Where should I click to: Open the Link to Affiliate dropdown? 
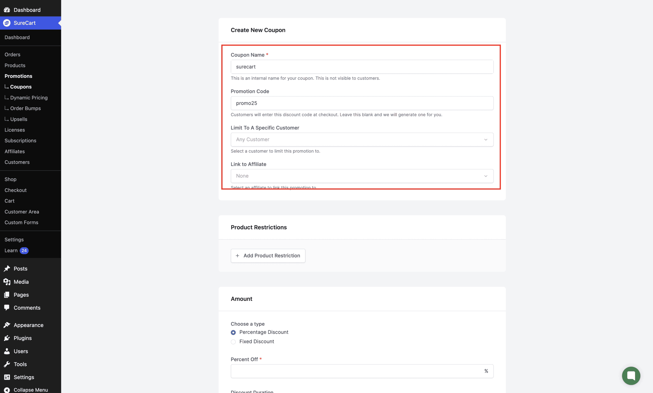[362, 176]
